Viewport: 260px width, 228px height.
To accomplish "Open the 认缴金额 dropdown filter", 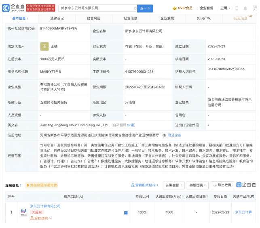I will (173, 185).
